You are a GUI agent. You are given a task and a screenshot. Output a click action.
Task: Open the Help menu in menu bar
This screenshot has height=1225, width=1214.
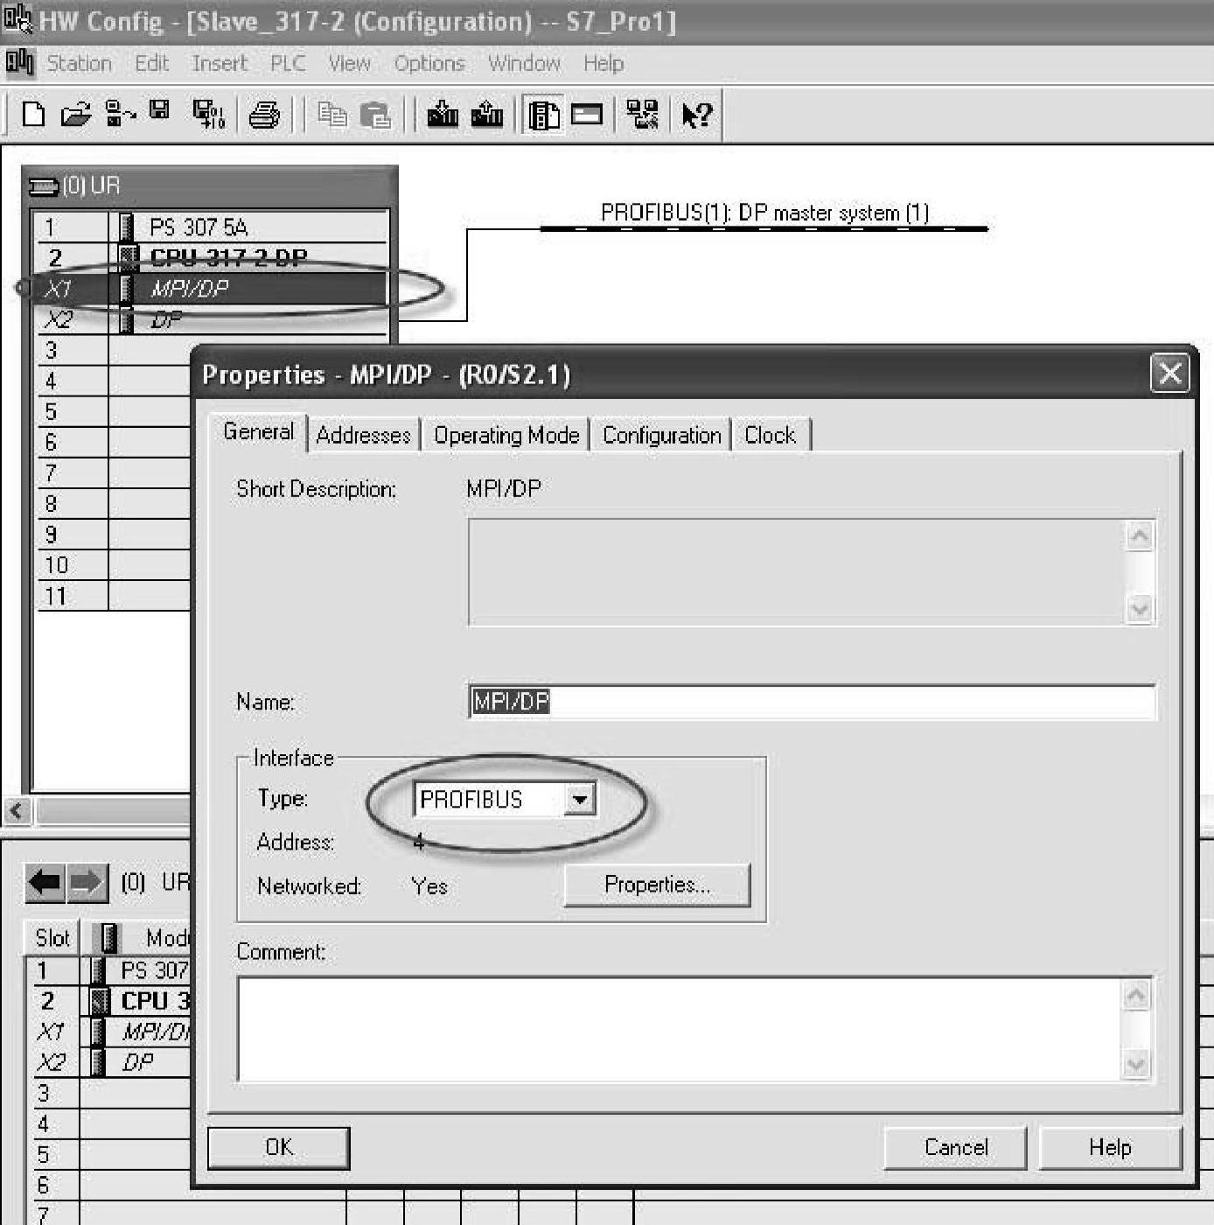604,63
